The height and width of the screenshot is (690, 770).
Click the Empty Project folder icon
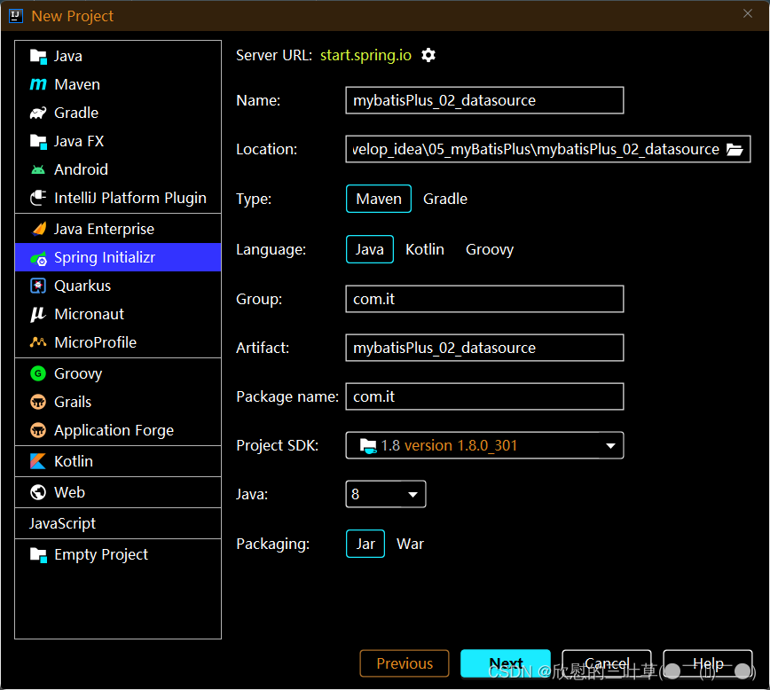pos(38,555)
